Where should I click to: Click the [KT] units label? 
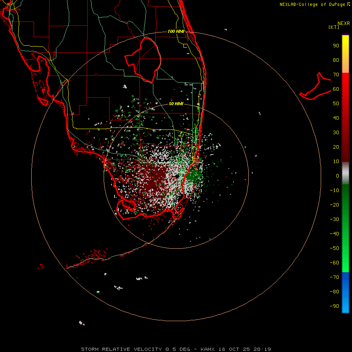[334, 27]
